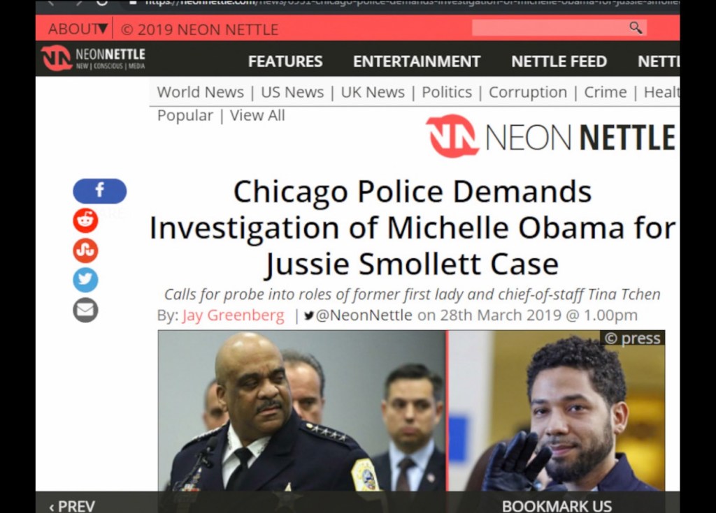Image resolution: width=716 pixels, height=513 pixels.
Task: Visit the @NeonNettle Twitter handle link
Action: (358, 315)
